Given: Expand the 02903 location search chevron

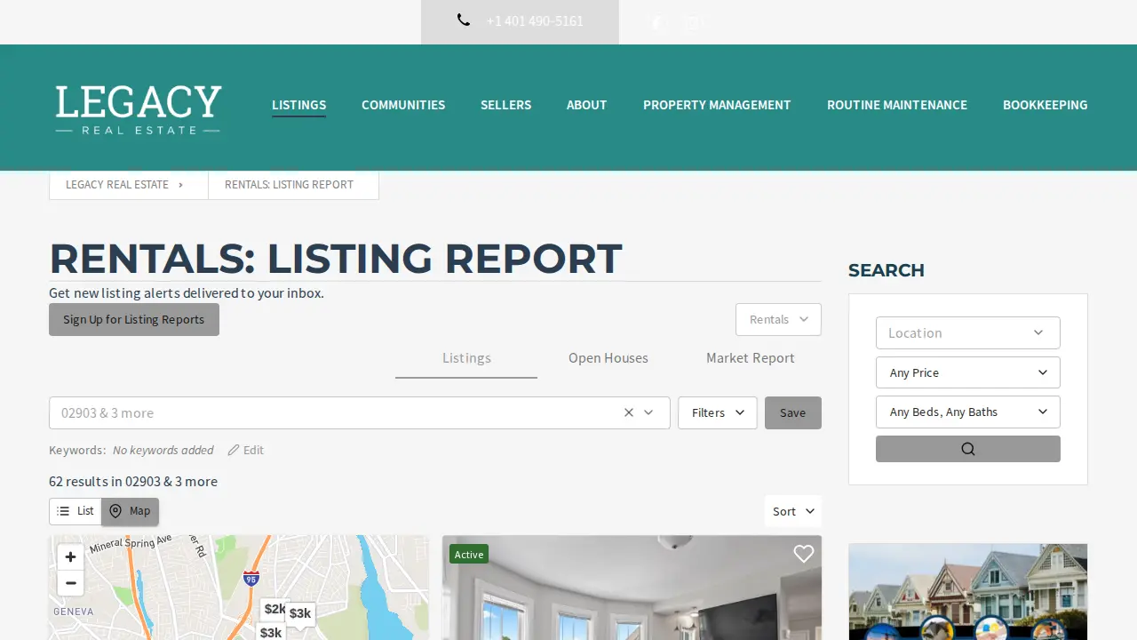Looking at the screenshot, I should pyautogui.click(x=648, y=412).
